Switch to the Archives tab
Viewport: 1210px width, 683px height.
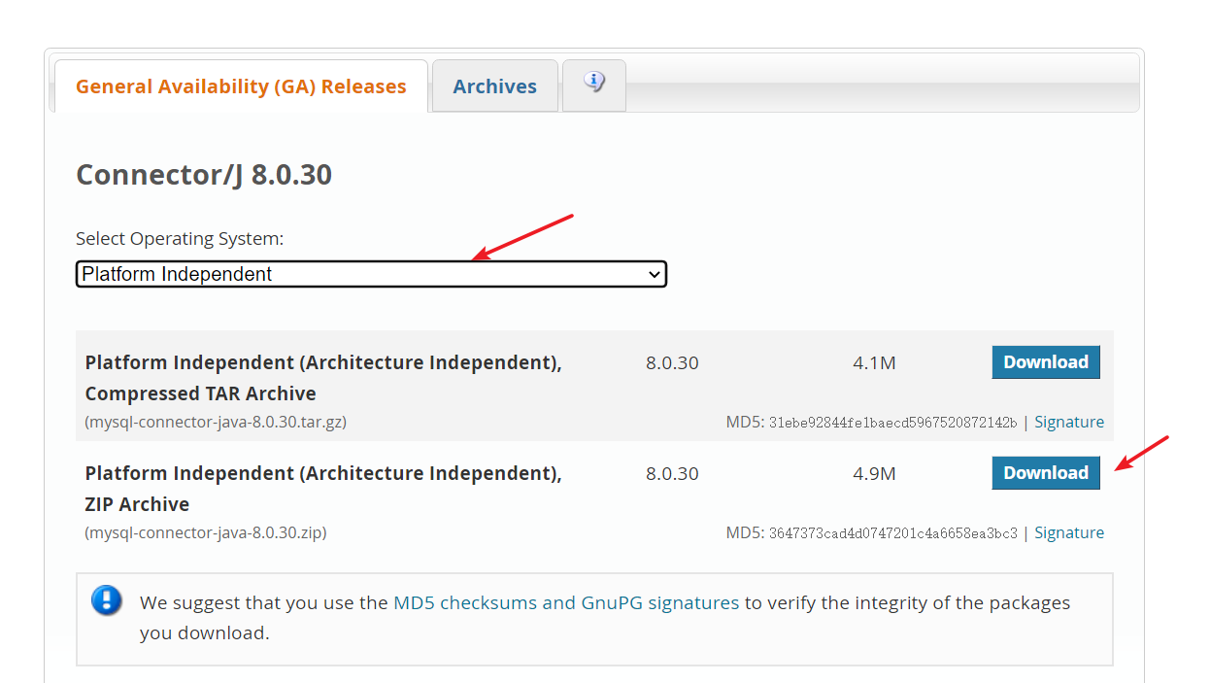(x=494, y=86)
